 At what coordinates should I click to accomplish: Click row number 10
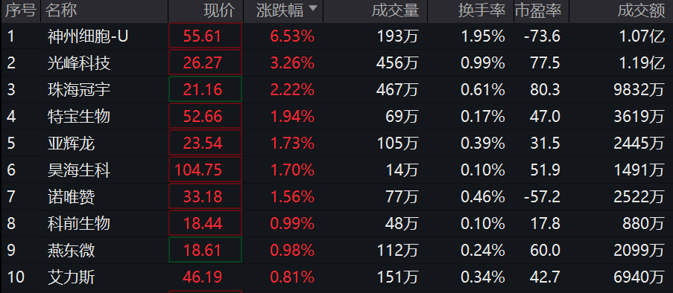tap(16, 277)
